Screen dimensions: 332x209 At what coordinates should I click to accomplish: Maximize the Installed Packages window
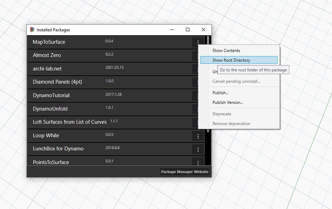pos(188,30)
